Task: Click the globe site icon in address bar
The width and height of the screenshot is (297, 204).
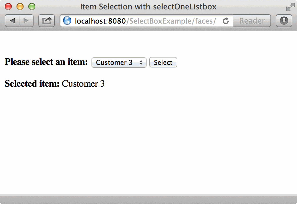Action: tap(67, 21)
